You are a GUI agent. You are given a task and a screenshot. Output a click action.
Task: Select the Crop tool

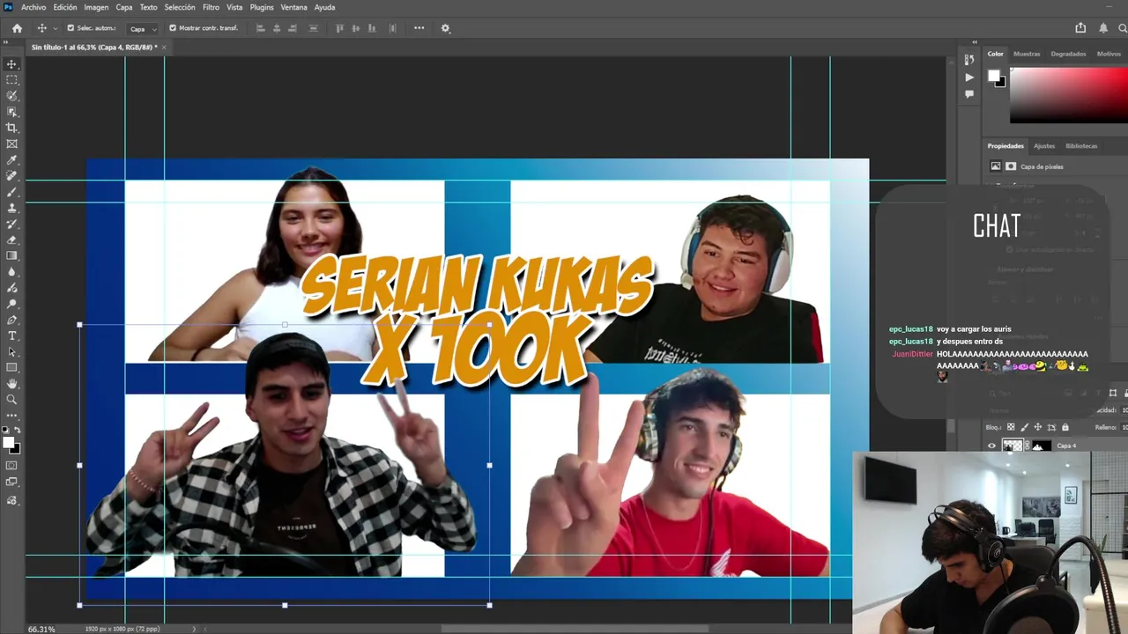11,128
